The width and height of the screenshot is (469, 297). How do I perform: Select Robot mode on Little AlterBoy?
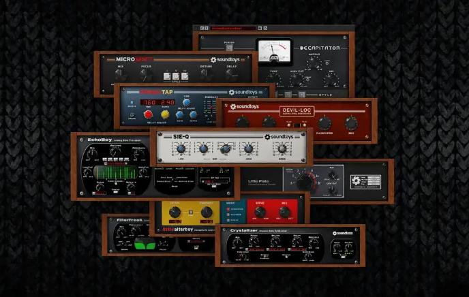click(228, 220)
